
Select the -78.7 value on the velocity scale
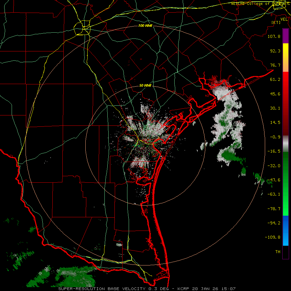(274, 209)
